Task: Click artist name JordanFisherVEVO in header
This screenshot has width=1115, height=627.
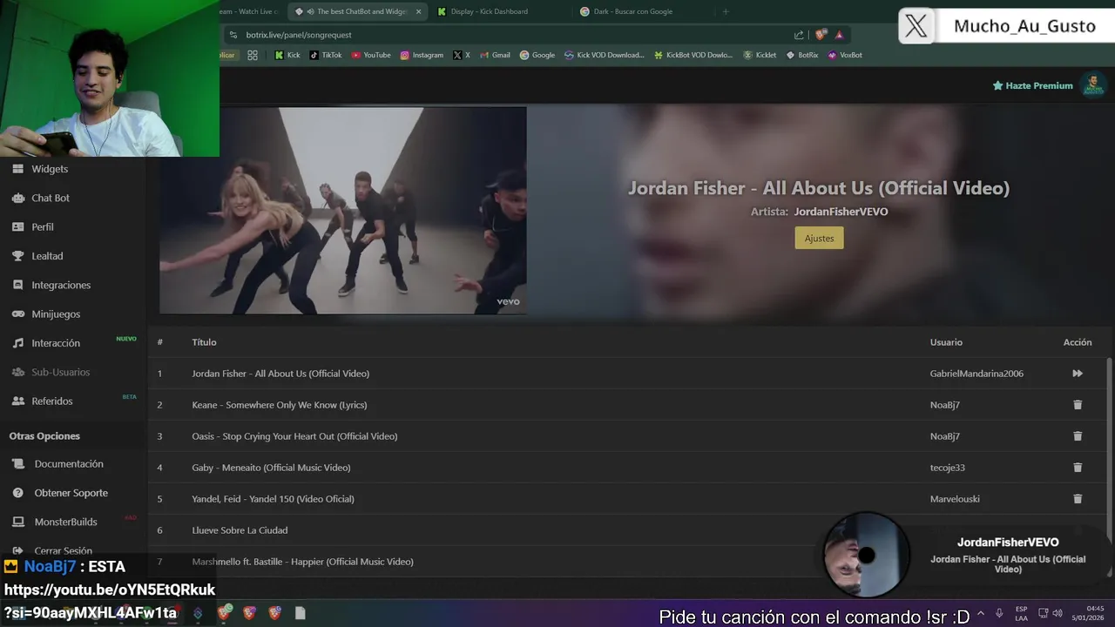Action: 841,212
